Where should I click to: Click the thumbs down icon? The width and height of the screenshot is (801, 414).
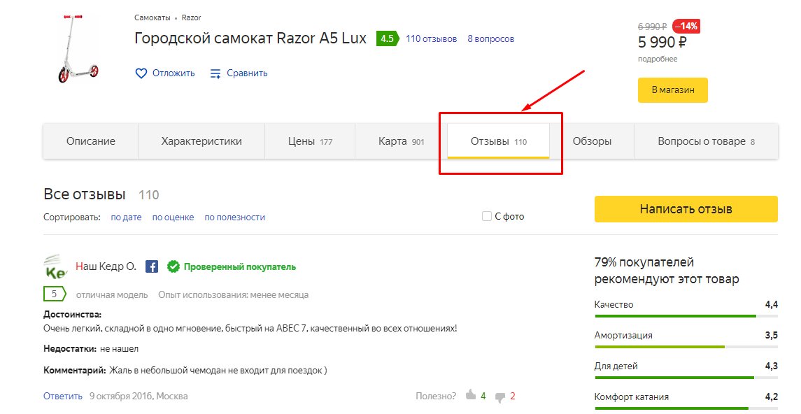499,397
